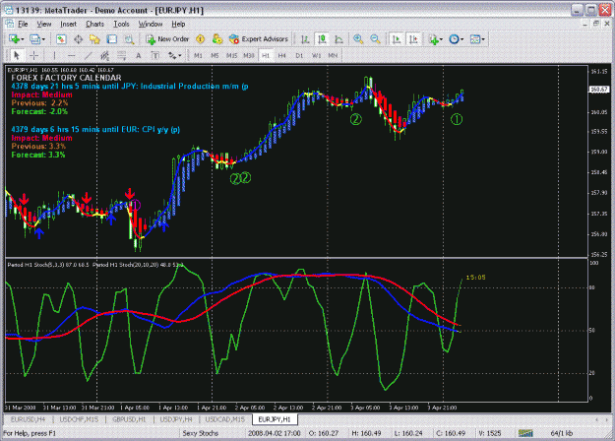Select the Horizontal Line tool
This screenshot has width=615, height=441.
[x=72, y=55]
